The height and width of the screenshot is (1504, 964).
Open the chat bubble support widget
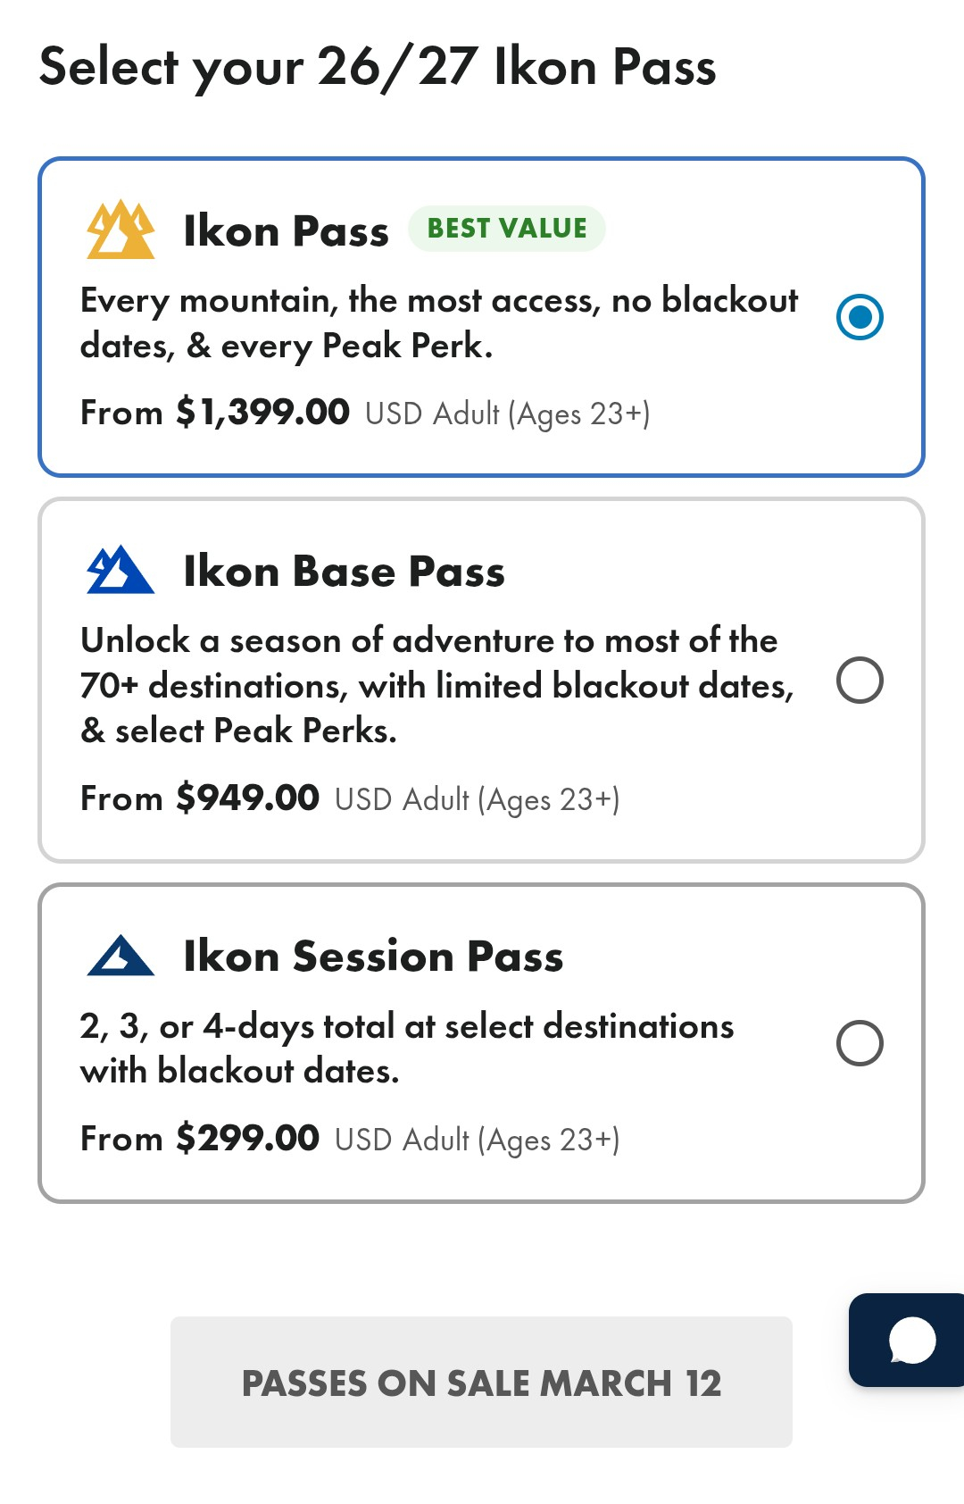pyautogui.click(x=908, y=1340)
